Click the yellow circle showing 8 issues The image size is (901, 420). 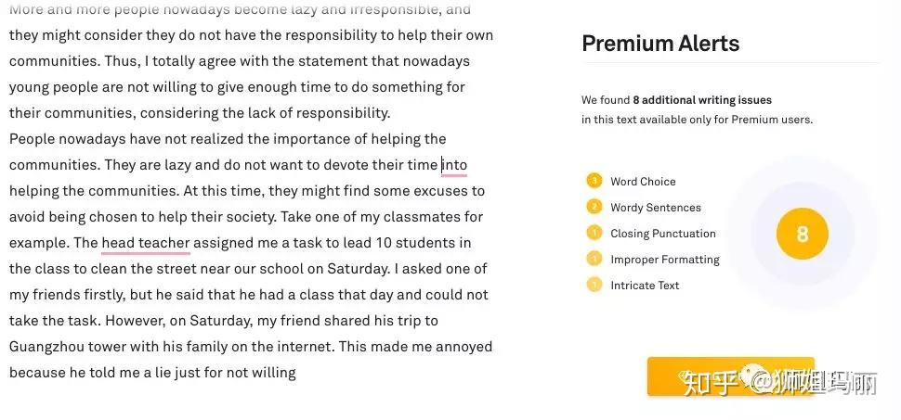coord(802,234)
